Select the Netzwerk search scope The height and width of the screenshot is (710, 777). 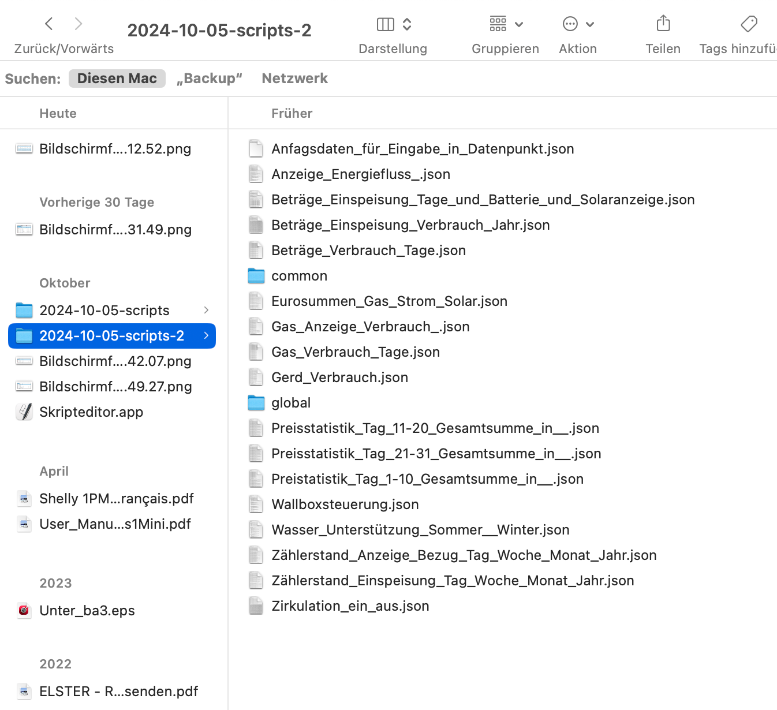click(294, 79)
